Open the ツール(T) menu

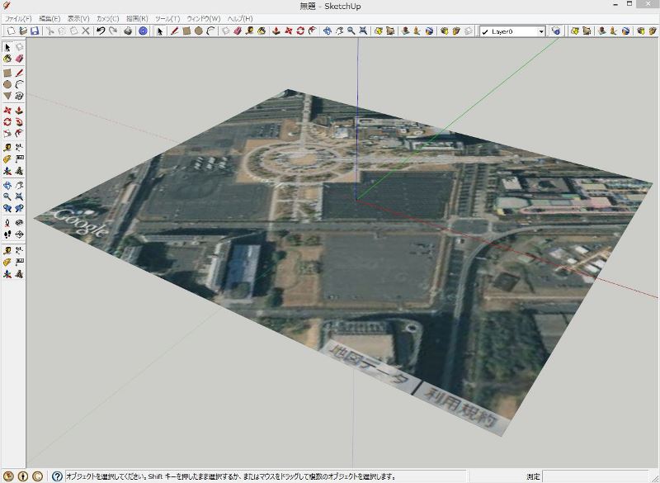(167, 18)
